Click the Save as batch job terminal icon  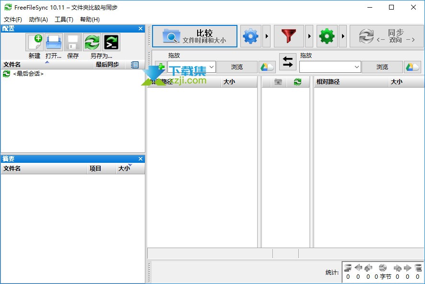(111, 42)
